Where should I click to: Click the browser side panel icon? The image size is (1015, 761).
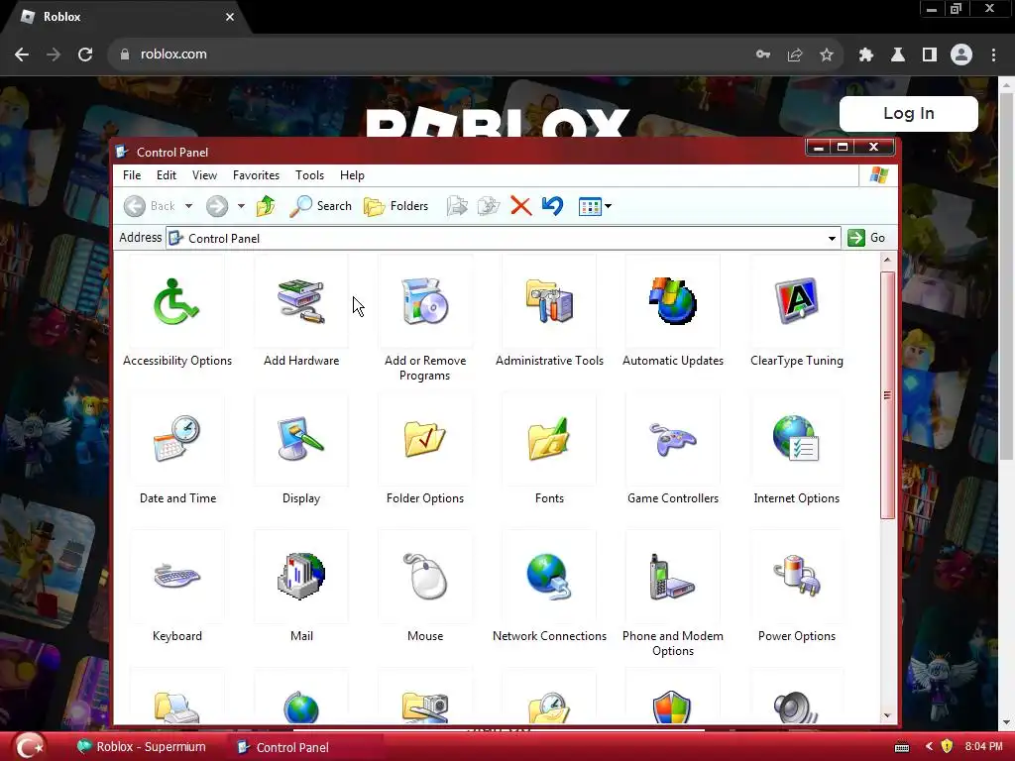coord(930,55)
